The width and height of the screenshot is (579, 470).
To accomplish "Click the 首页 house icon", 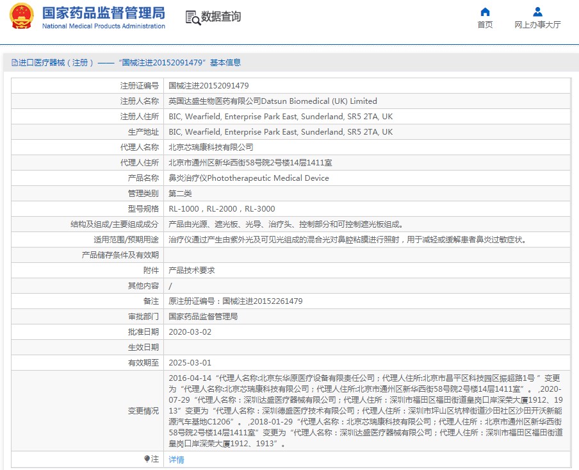I will pos(485,12).
